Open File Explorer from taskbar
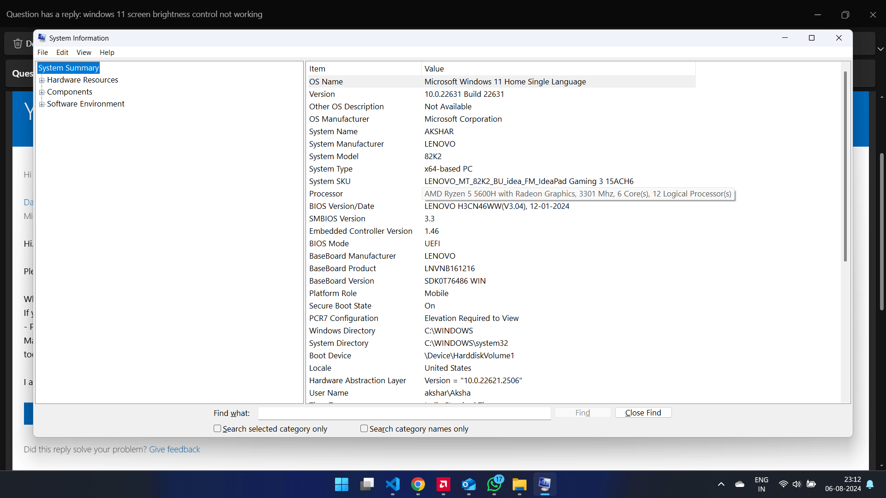 click(520, 484)
